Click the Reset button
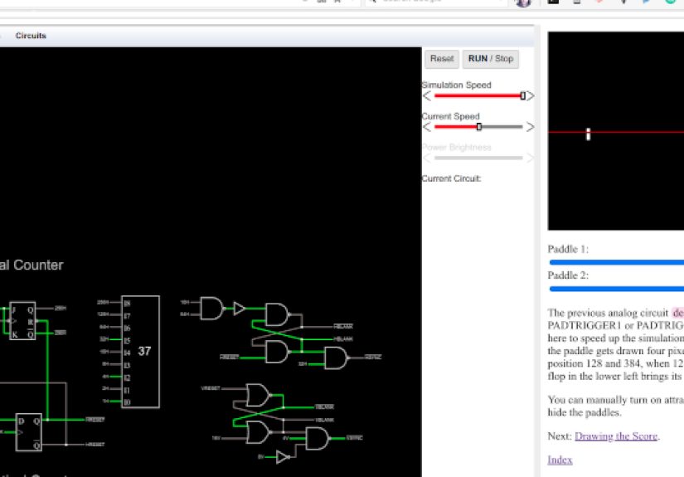Viewport: 684px width, 477px height. click(441, 58)
